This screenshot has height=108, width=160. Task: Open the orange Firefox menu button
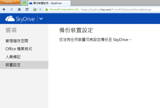click(x=10, y=2)
